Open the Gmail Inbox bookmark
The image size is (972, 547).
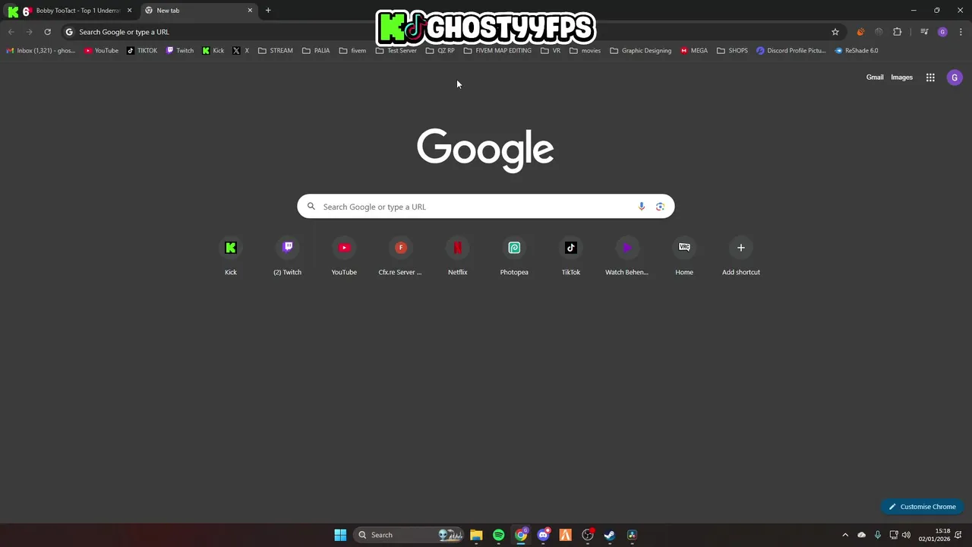click(x=41, y=51)
